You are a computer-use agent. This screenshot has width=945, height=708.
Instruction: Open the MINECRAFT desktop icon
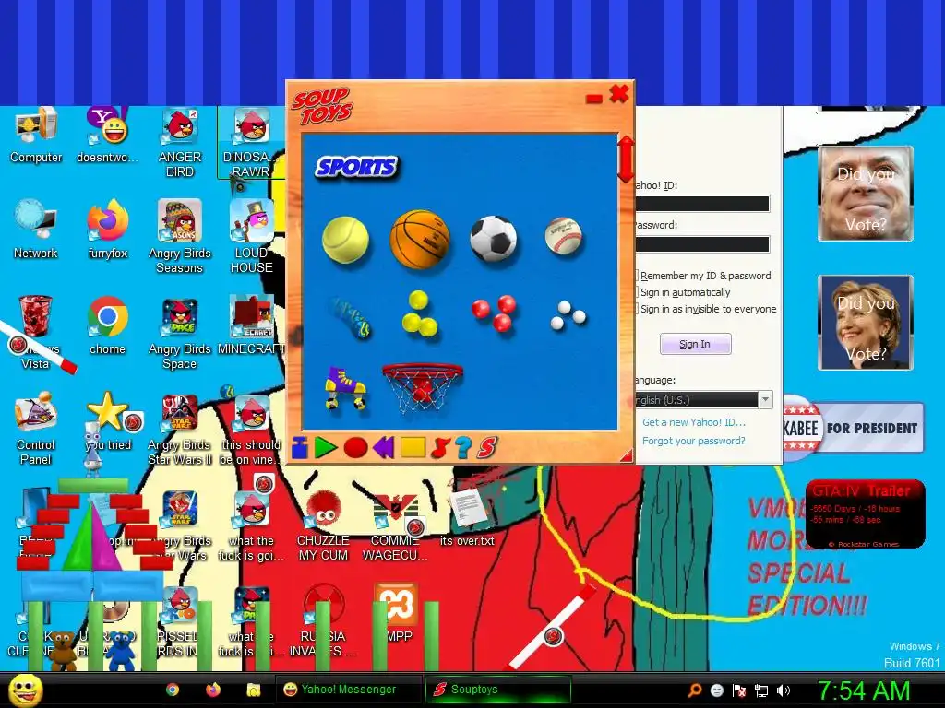point(251,326)
